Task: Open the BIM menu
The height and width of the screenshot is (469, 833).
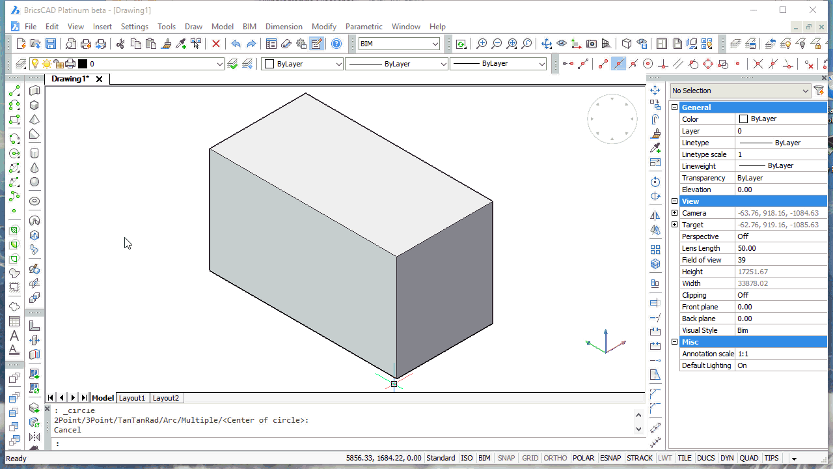Action: coord(249,27)
